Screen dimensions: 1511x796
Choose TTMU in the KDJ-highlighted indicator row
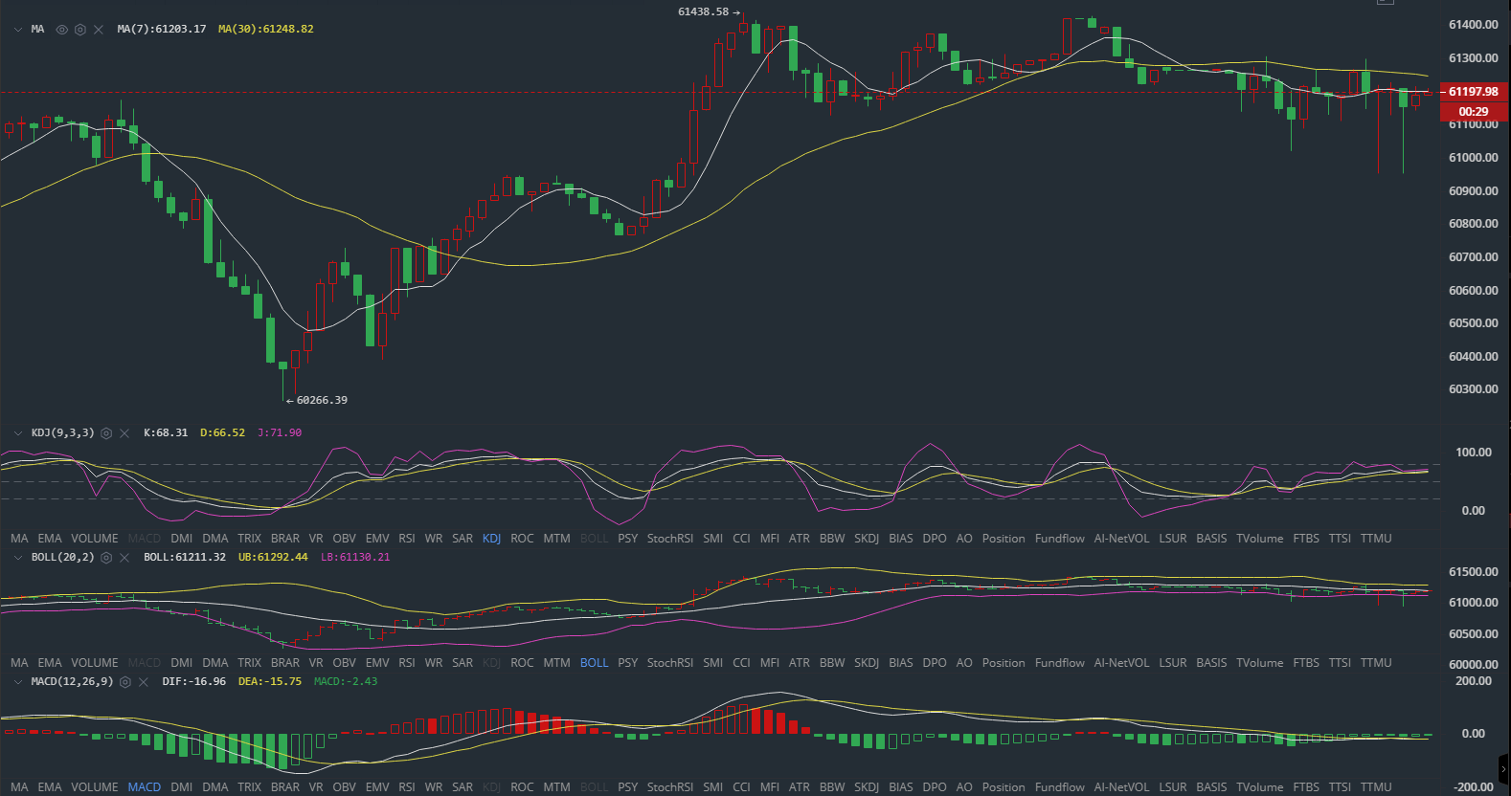click(x=1376, y=539)
